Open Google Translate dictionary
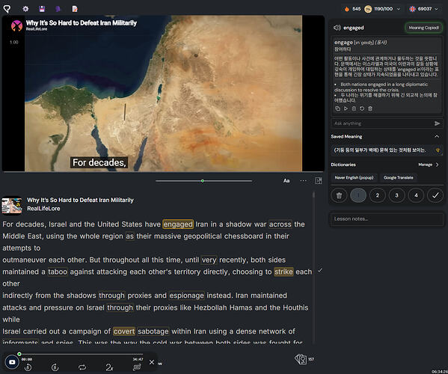 tap(399, 178)
